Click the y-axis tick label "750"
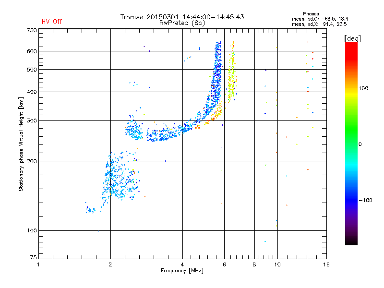 [32, 30]
